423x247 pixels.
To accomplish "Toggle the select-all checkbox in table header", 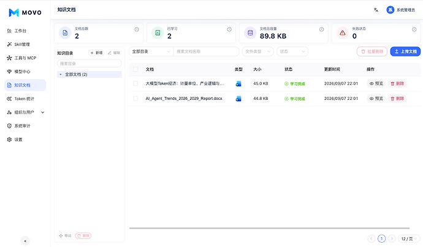I will 135,69.
